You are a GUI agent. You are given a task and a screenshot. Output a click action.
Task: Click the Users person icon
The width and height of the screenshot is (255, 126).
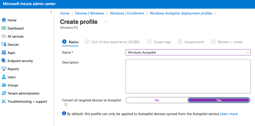coord(4,77)
